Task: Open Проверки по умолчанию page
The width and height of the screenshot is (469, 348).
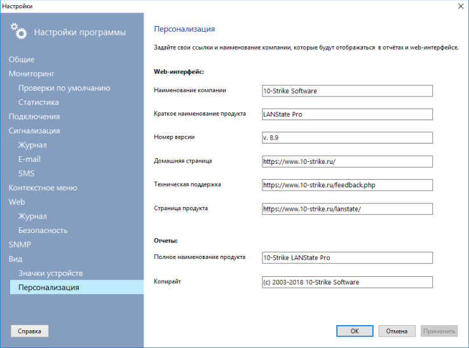Action: 64,88
